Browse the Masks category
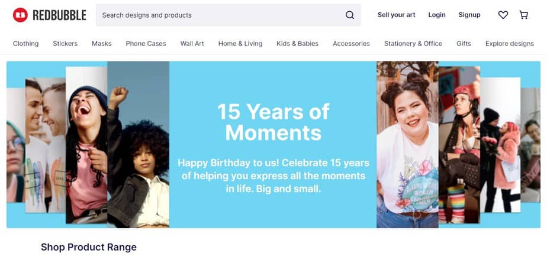This screenshot has width=547, height=263. click(x=102, y=43)
